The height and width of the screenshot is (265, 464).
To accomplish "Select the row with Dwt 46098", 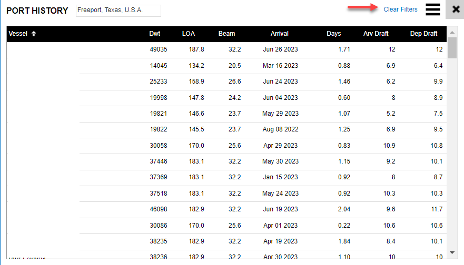I will 158,209.
